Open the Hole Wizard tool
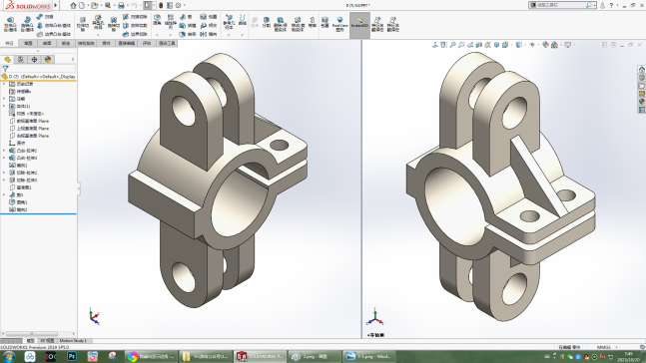The image size is (646, 363). pos(98,24)
